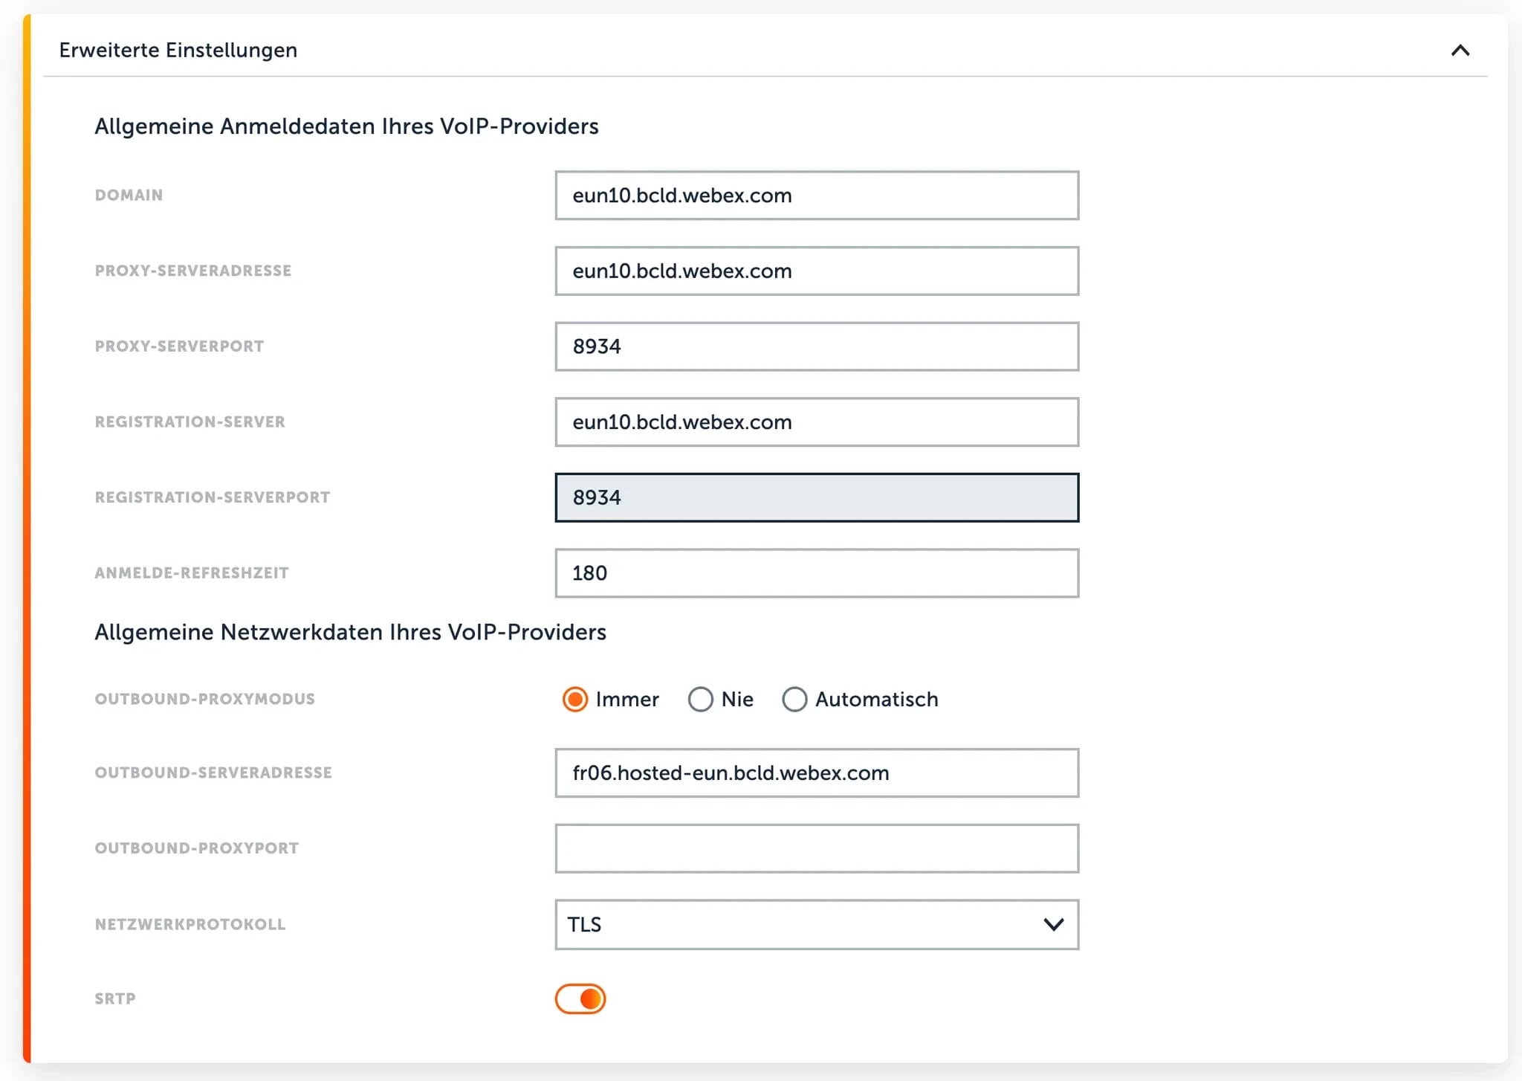Focus the Proxy-Serveradresse field
The height and width of the screenshot is (1081, 1522).
tap(816, 271)
